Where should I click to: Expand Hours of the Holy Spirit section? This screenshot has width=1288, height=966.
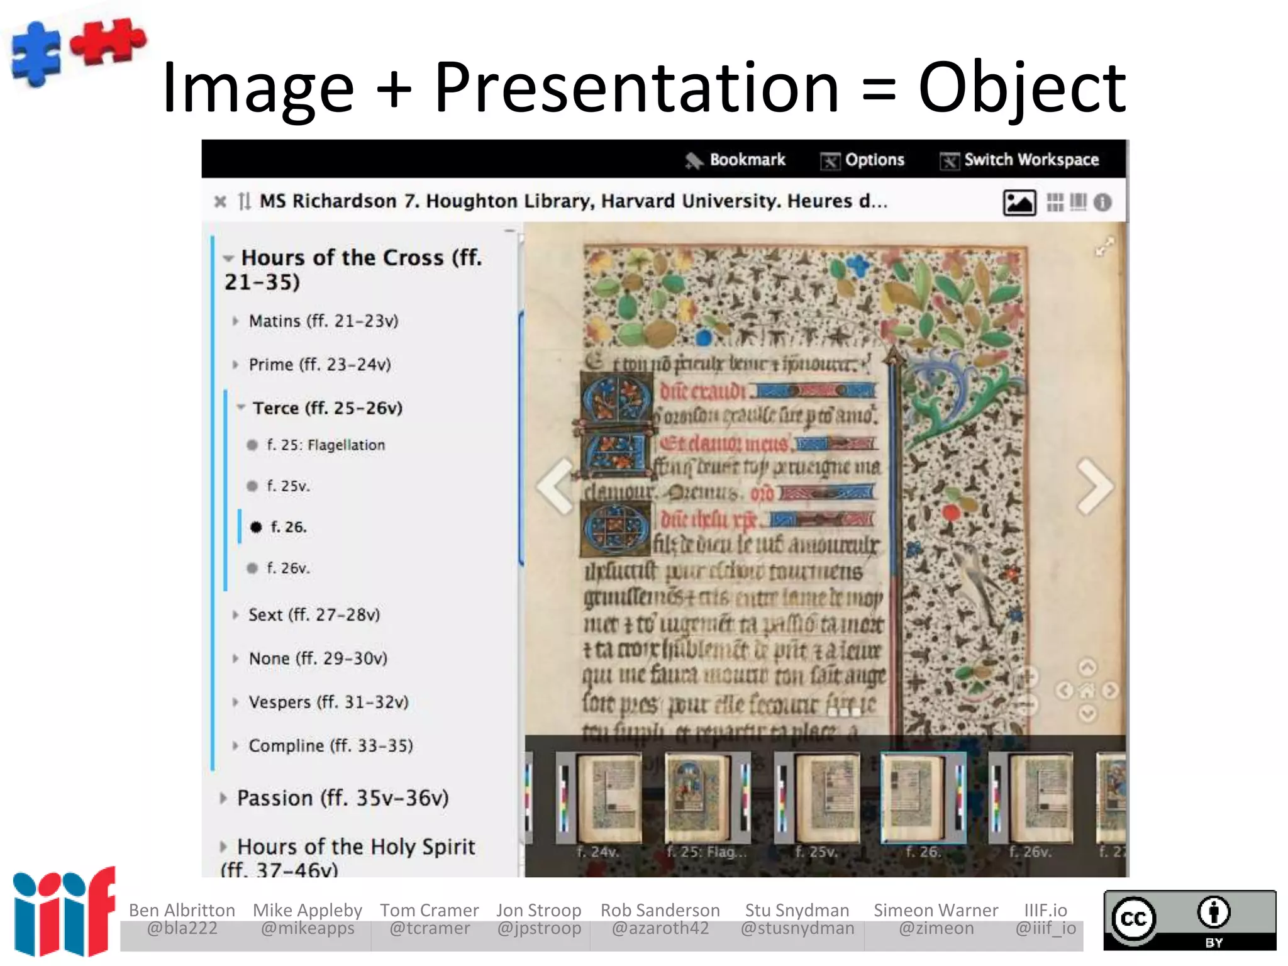tap(223, 847)
